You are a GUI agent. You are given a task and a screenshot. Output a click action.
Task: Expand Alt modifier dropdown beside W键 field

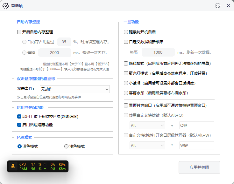(x=147, y=145)
